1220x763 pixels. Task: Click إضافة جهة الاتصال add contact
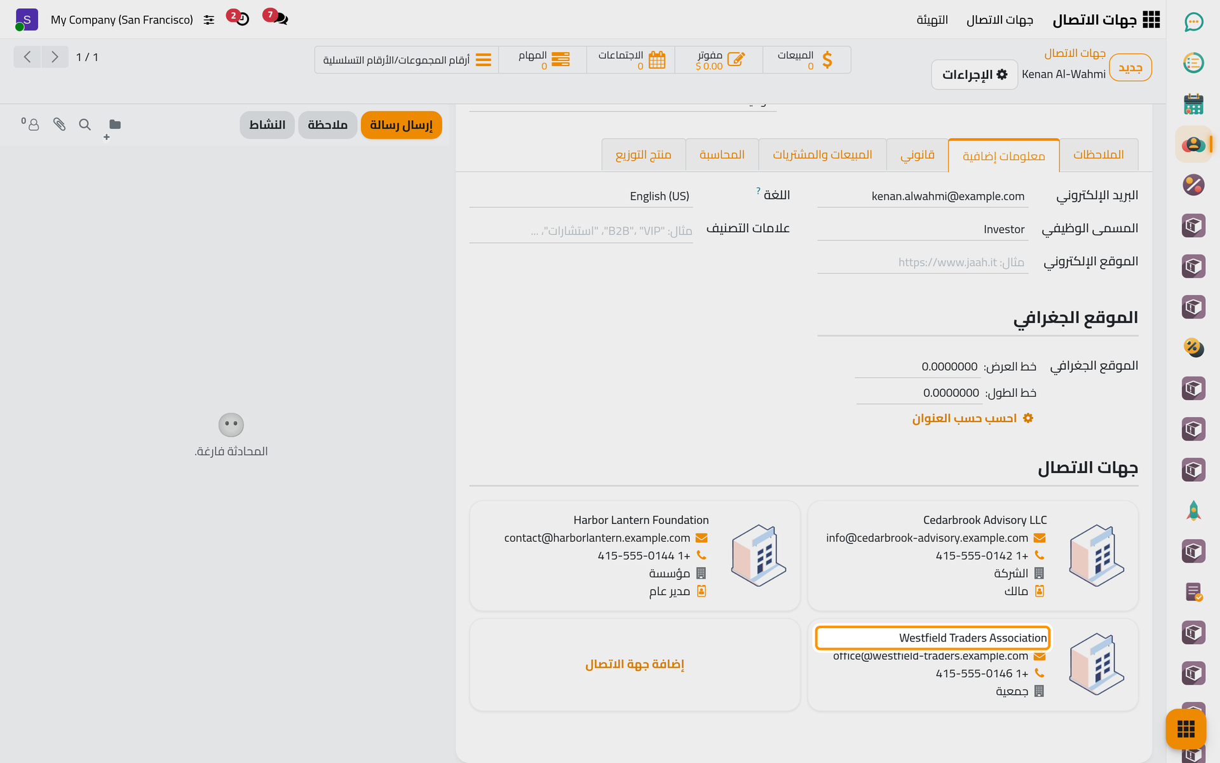(635, 664)
